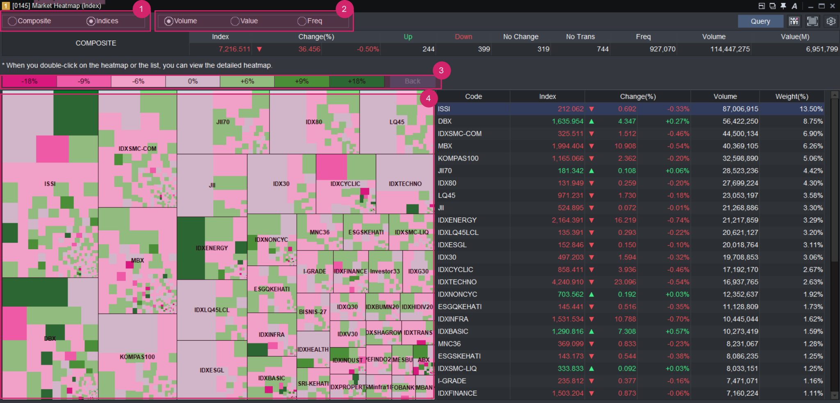Viewport: 840px width, 403px height.
Task: Click the window group number 1 icon
Action: 6,6
